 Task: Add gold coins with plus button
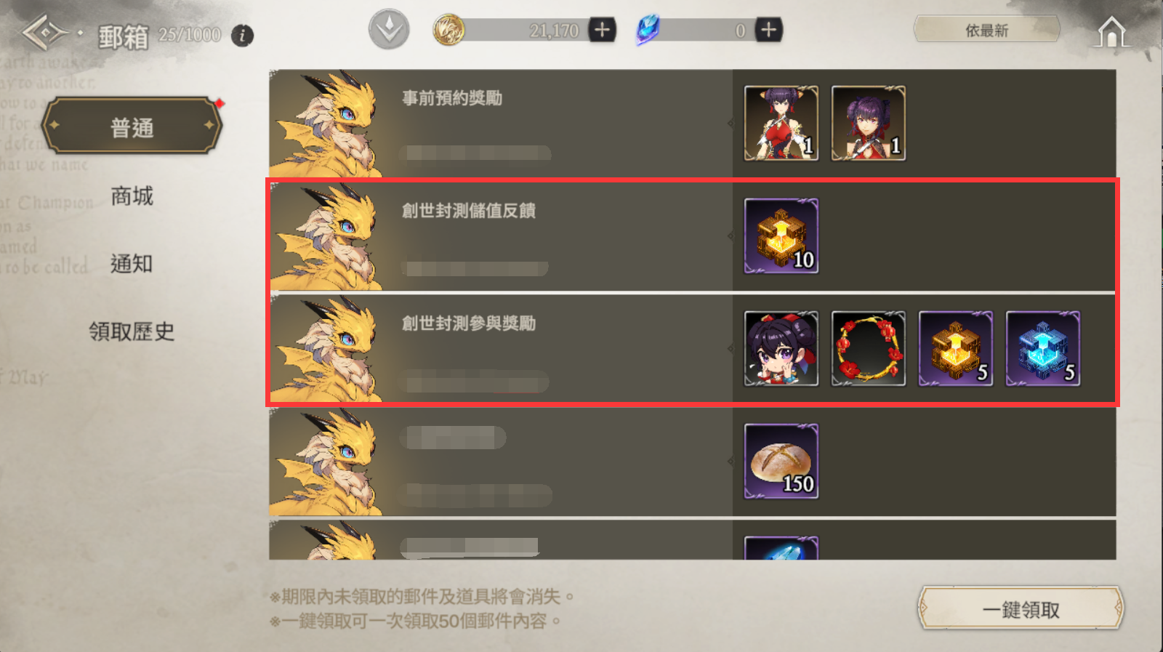602,30
